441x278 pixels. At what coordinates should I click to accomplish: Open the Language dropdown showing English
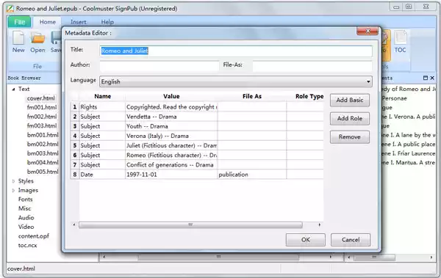pos(236,81)
